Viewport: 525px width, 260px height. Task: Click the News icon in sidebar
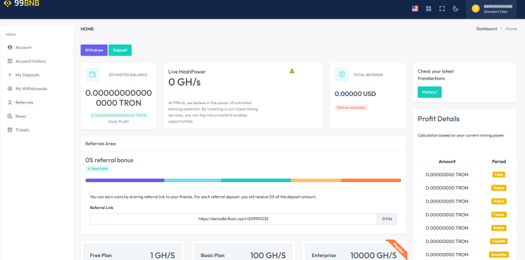pyautogui.click(x=10, y=116)
